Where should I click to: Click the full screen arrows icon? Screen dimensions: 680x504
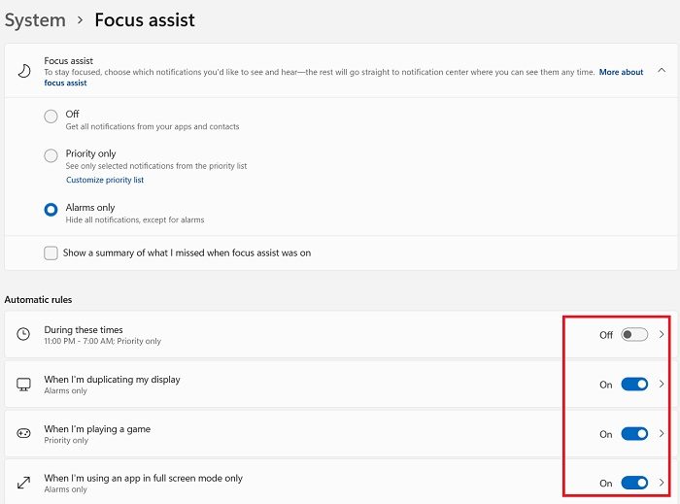click(23, 483)
